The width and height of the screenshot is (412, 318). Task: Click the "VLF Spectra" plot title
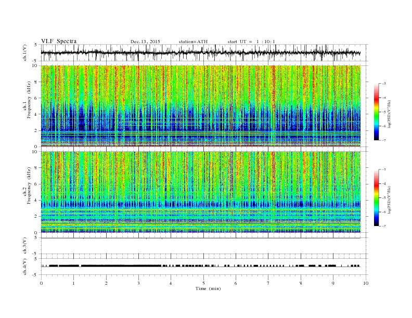click(59, 41)
